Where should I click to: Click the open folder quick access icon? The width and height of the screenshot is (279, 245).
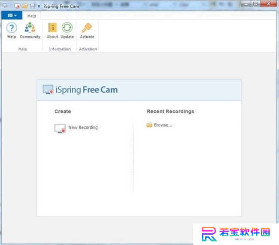pyautogui.click(x=25, y=6)
